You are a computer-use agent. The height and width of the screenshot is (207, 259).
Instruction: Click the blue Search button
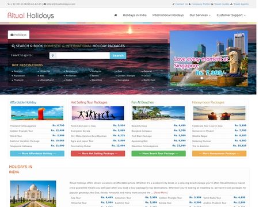118,56
